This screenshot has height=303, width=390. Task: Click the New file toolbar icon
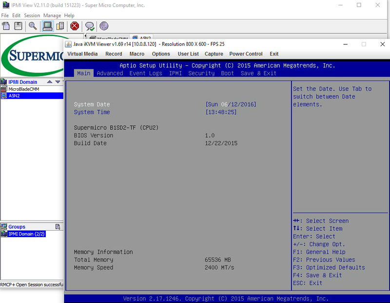5,26
